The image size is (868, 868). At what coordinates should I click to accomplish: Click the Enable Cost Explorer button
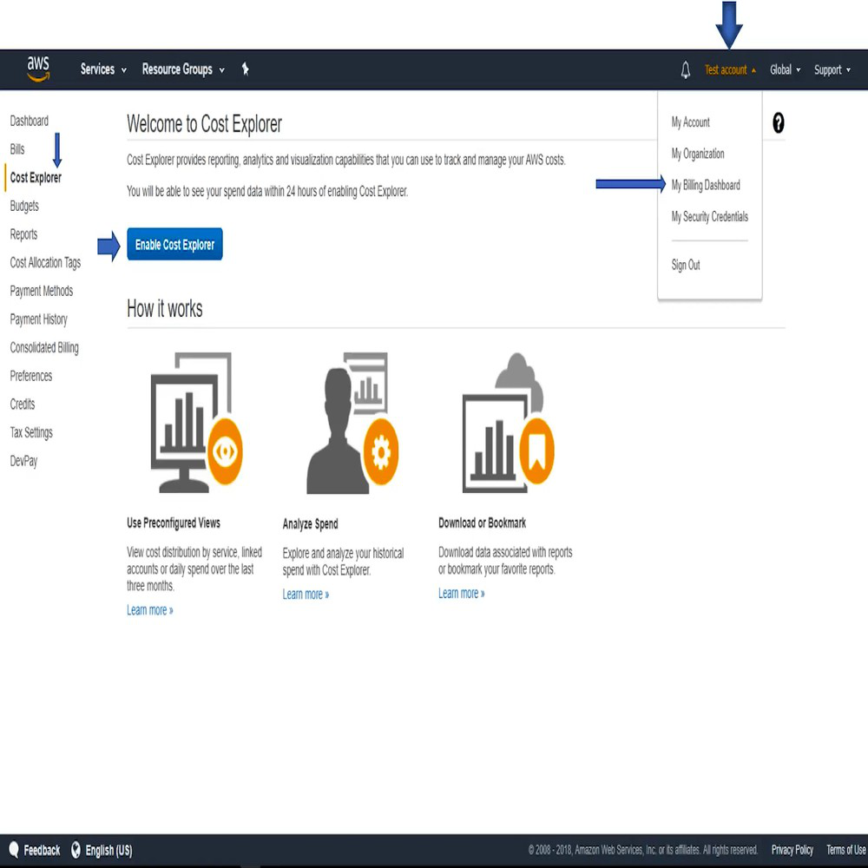point(174,244)
